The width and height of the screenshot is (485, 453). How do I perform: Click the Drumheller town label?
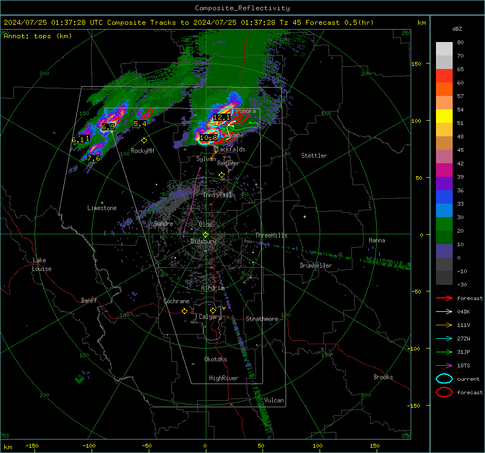315,266
